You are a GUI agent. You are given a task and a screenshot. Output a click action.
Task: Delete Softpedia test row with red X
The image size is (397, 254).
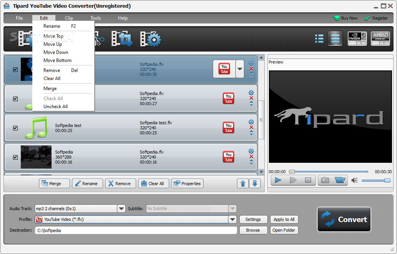(251, 127)
